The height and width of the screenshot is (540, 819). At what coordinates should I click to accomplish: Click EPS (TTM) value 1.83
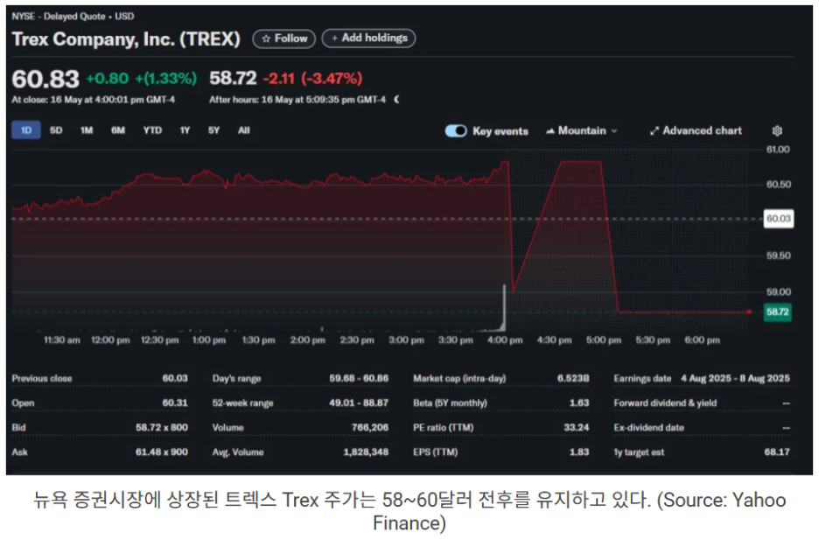579,452
